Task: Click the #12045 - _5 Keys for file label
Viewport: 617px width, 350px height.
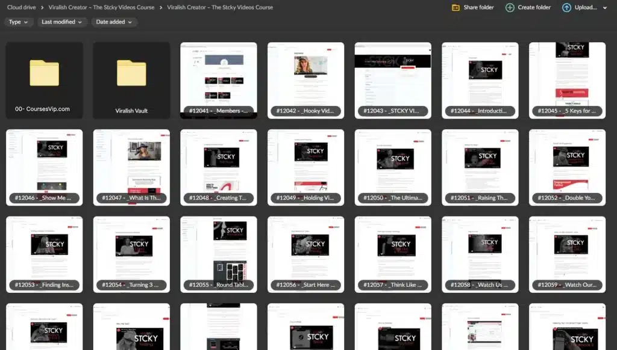Action: tap(567, 111)
